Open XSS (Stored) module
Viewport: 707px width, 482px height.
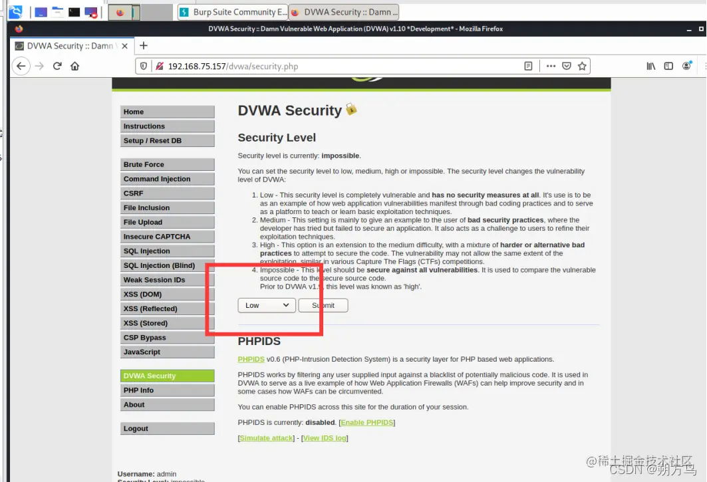pos(168,323)
